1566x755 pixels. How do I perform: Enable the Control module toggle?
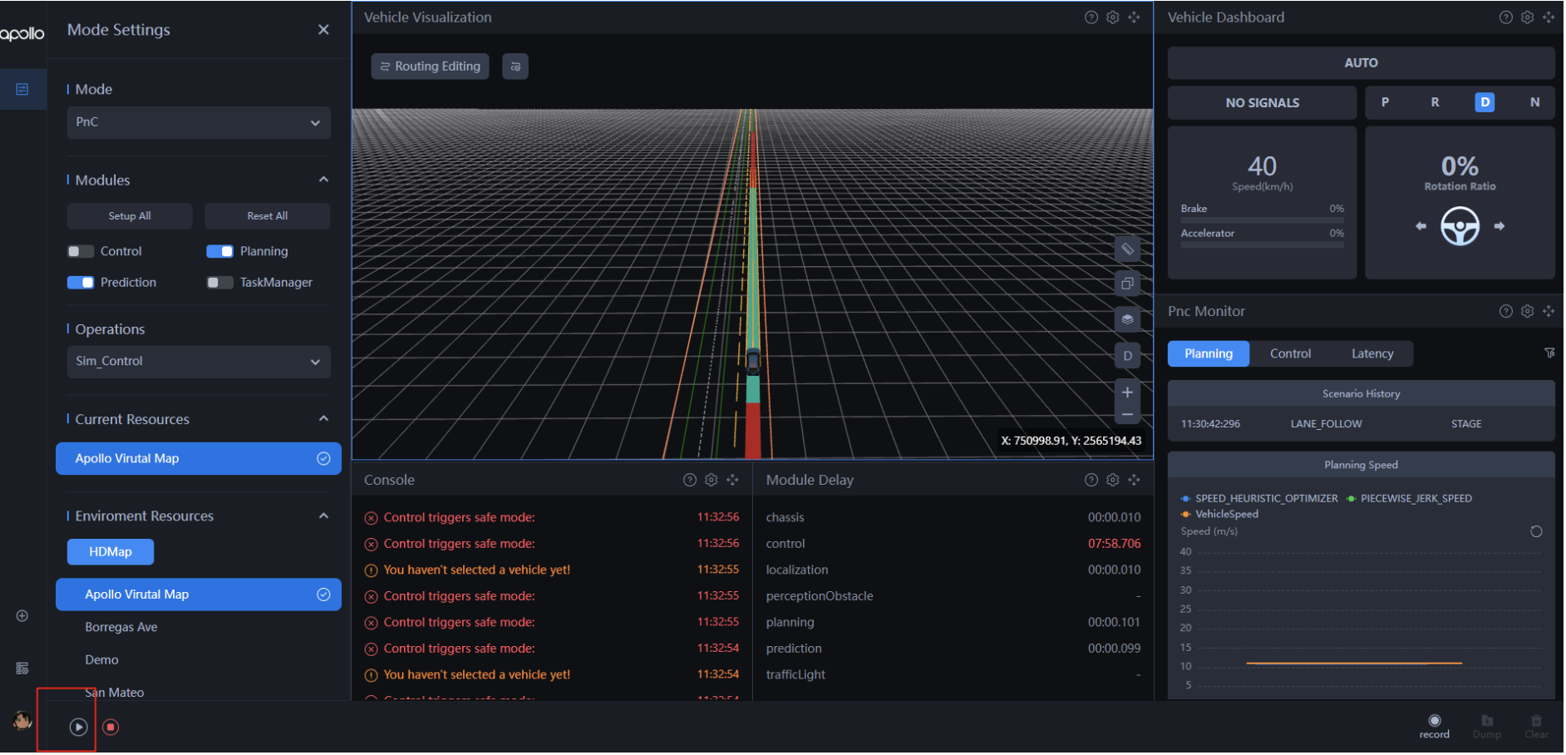[81, 252]
